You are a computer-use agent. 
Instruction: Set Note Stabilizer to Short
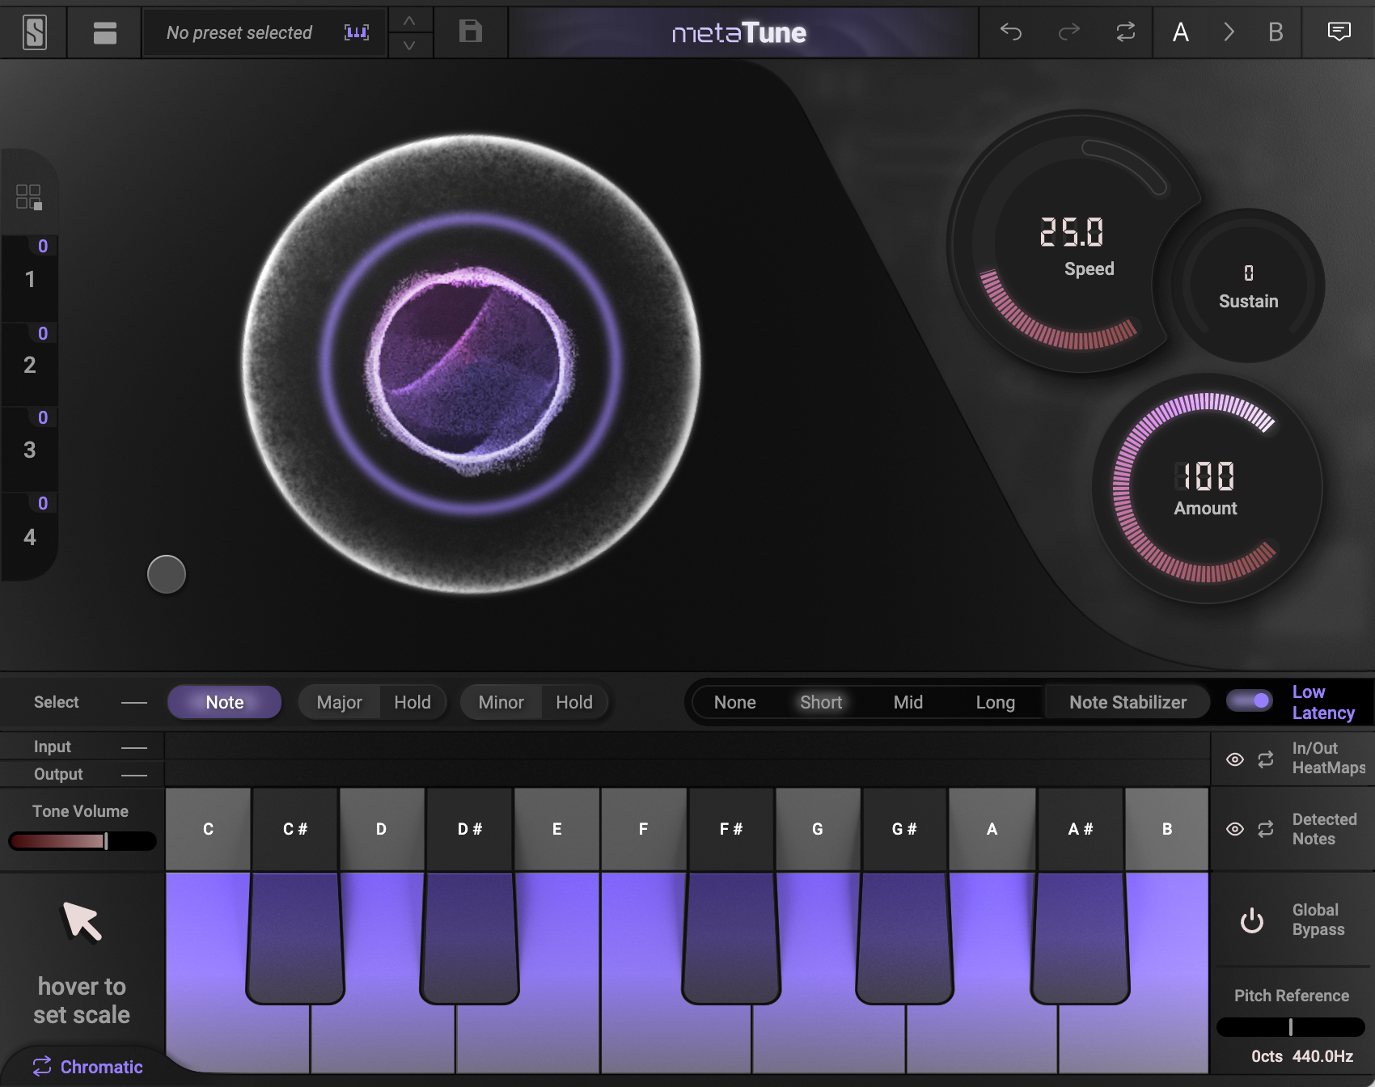821,702
